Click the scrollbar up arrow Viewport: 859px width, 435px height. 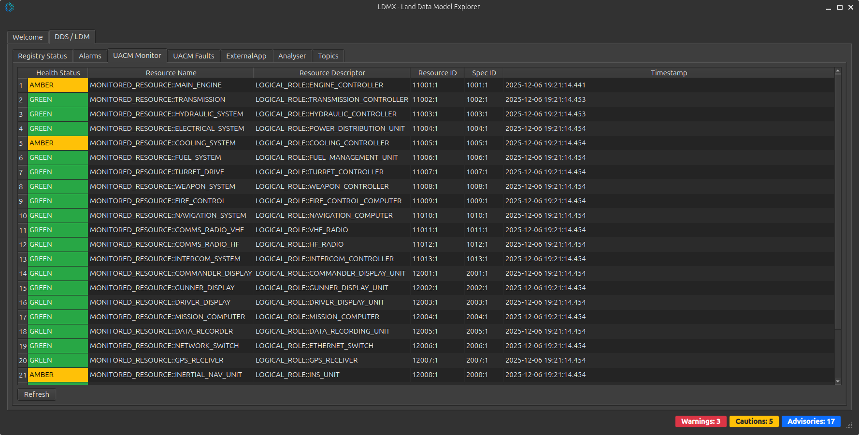click(838, 71)
